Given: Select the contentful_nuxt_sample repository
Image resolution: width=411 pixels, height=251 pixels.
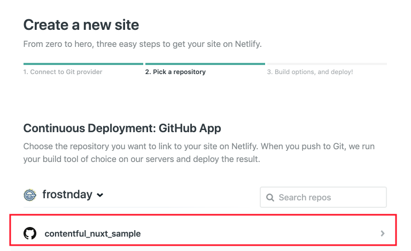Looking at the screenshot, I should click(203, 230).
